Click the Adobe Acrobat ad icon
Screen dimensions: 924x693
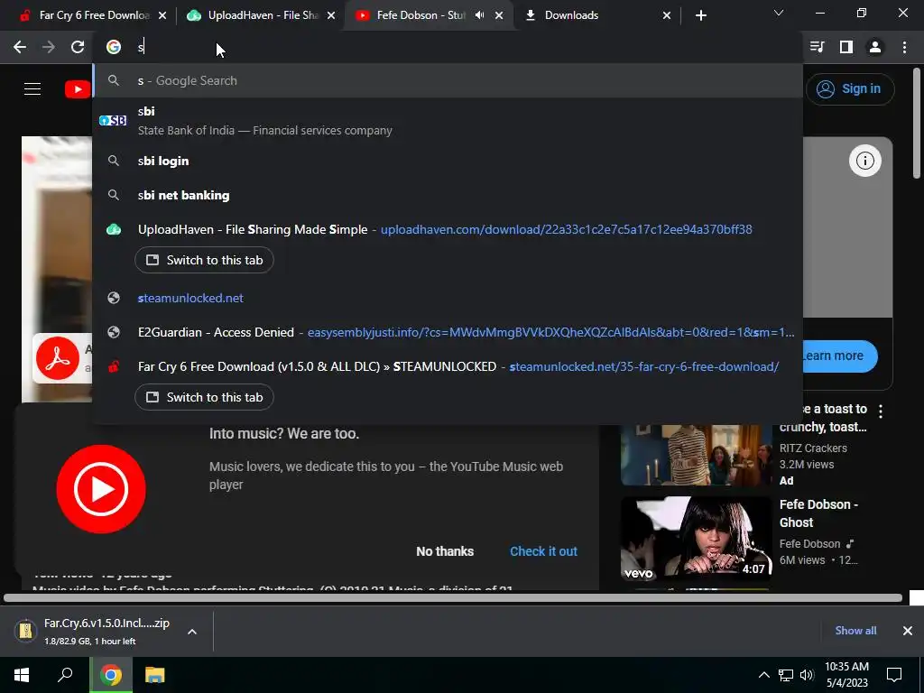tap(58, 358)
